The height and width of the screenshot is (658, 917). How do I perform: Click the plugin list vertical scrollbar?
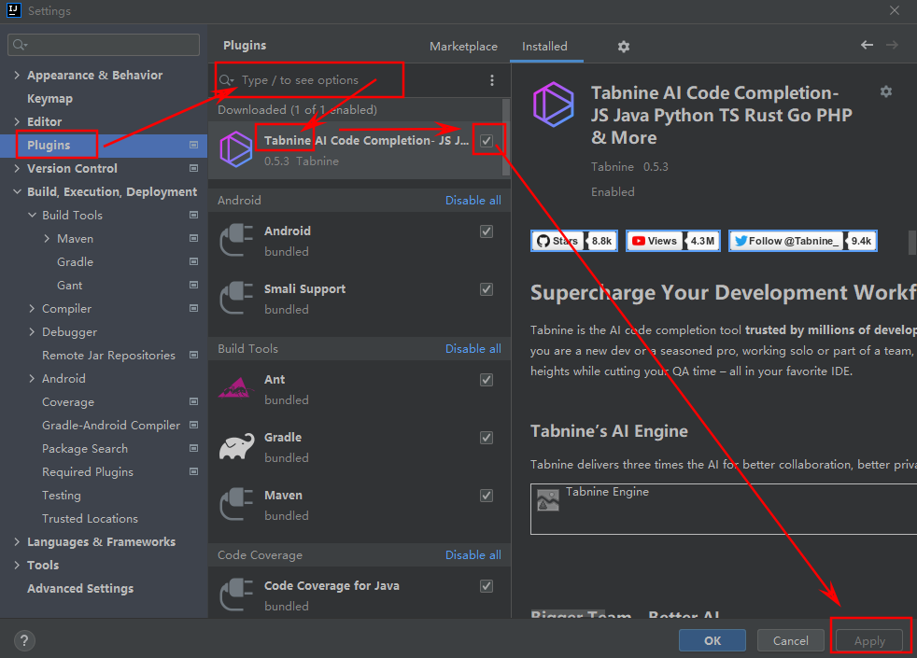[x=506, y=137]
